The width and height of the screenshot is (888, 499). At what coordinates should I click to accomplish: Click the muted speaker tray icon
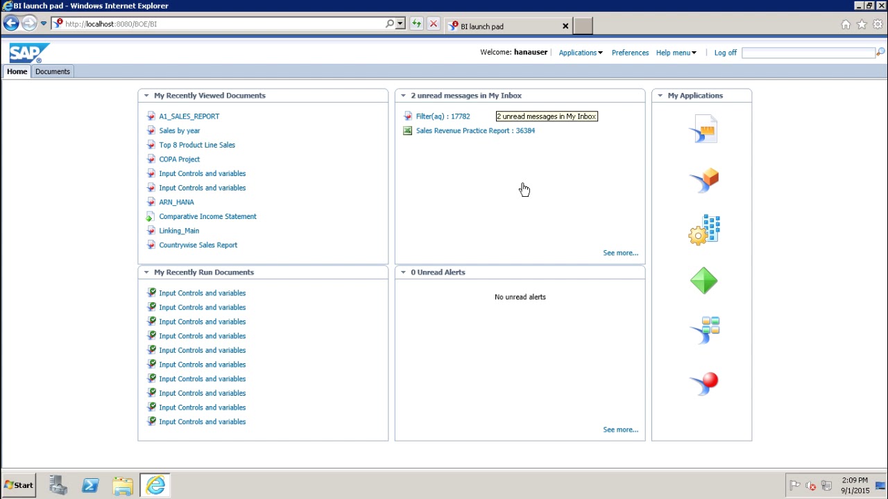click(810, 486)
